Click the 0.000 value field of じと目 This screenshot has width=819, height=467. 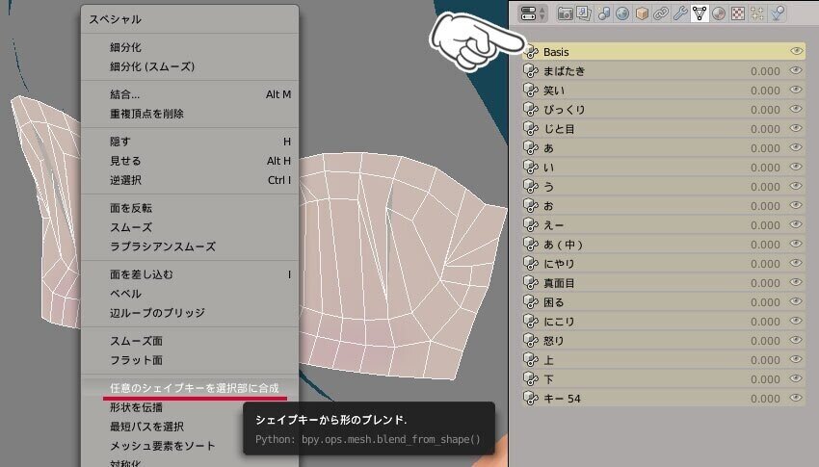point(765,129)
